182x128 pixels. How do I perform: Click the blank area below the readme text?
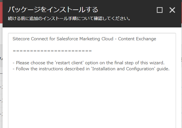pyautogui.click(x=92, y=100)
